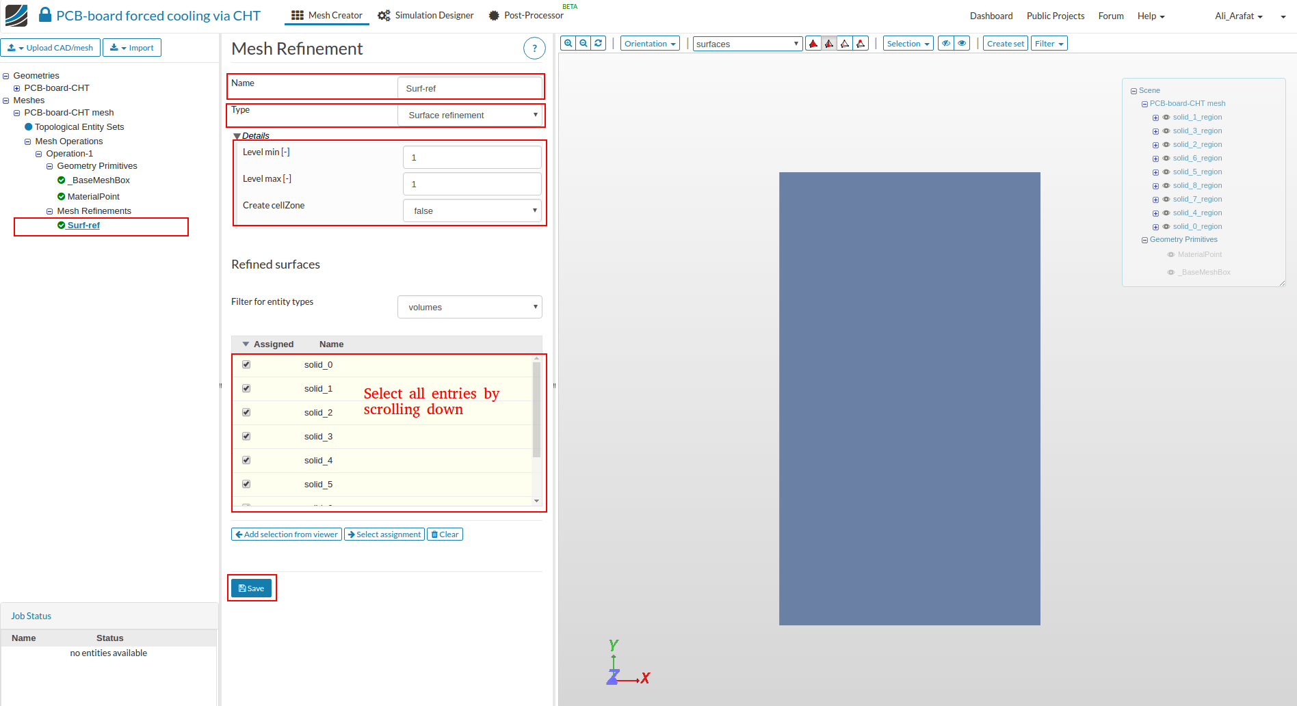Click the Level min input field
The image size is (1297, 706).
click(472, 157)
